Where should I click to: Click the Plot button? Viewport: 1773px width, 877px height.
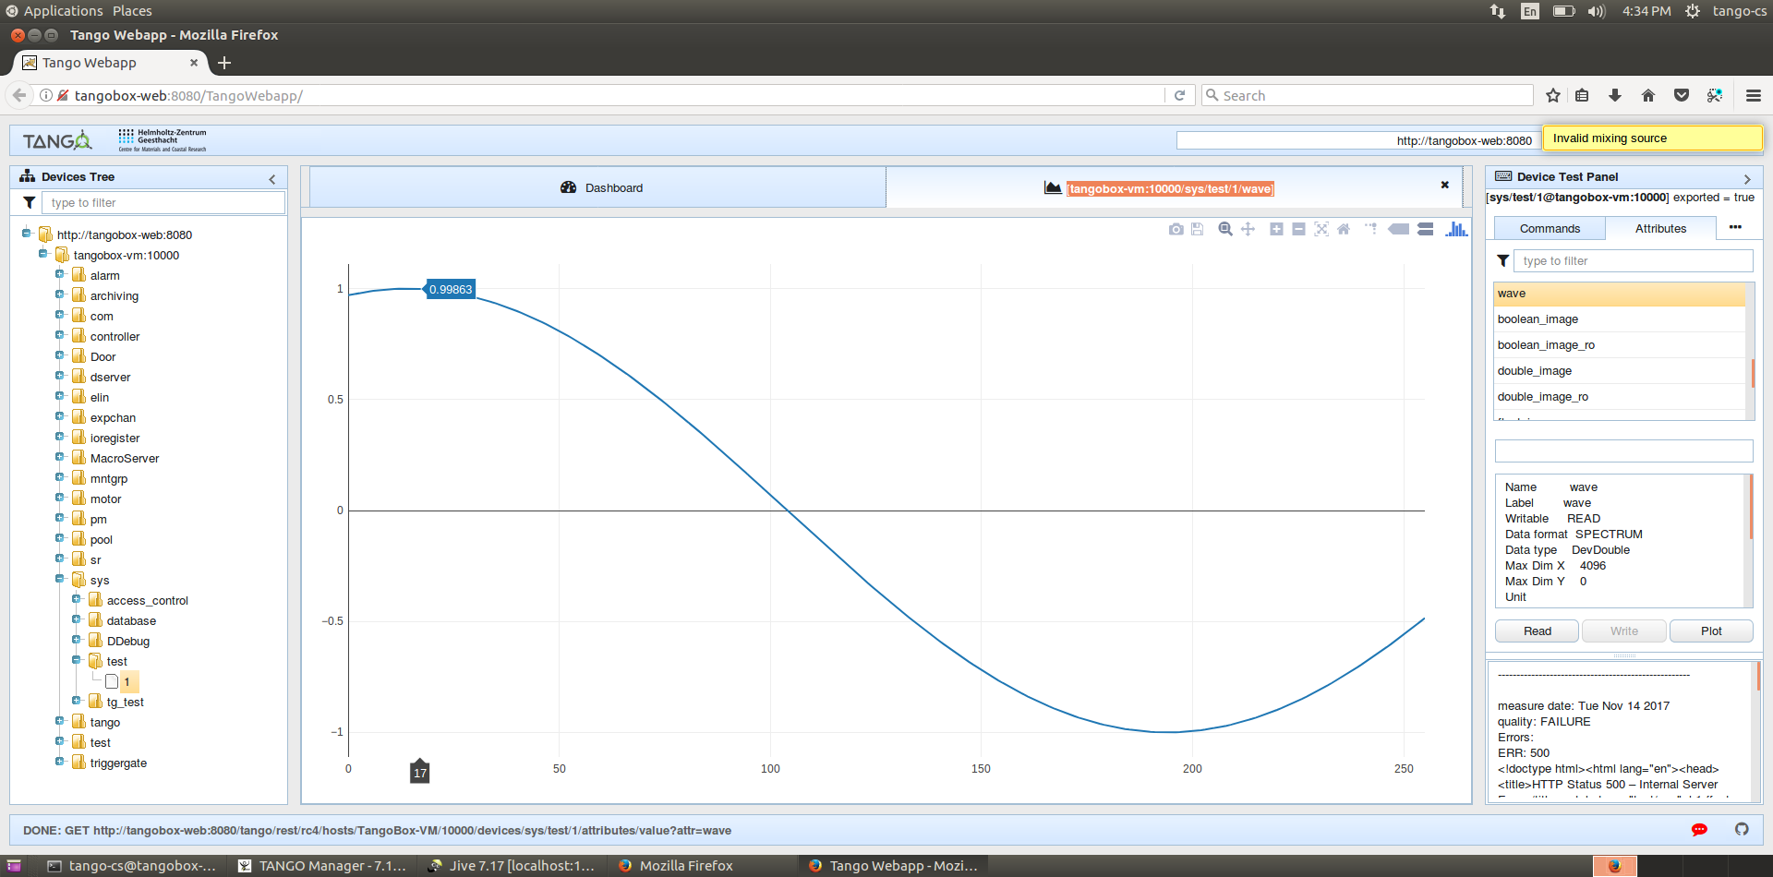1711,631
